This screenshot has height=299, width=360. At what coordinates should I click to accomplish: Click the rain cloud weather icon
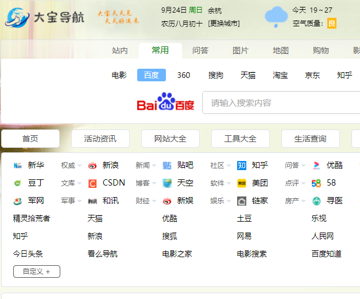[x=276, y=17]
